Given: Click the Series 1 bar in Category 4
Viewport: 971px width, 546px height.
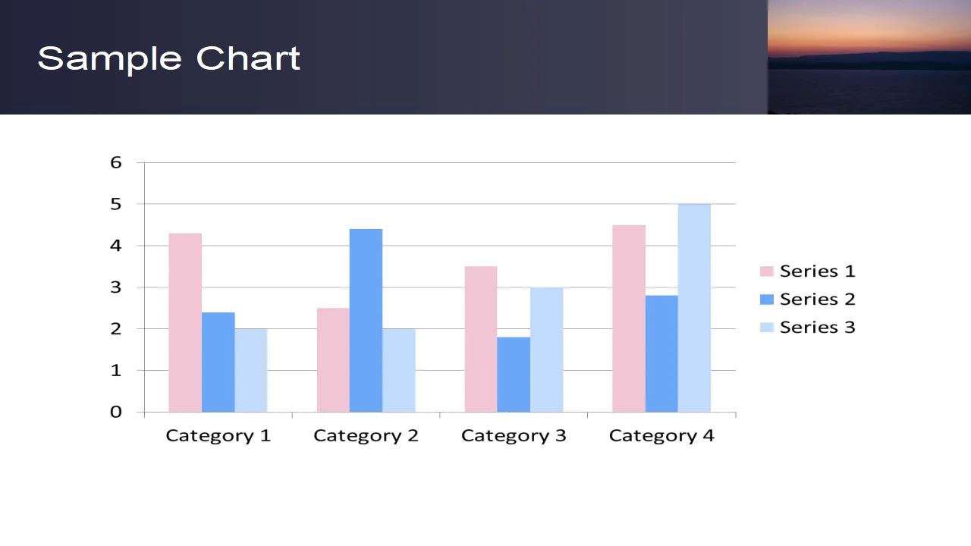Looking at the screenshot, I should tap(629, 318).
